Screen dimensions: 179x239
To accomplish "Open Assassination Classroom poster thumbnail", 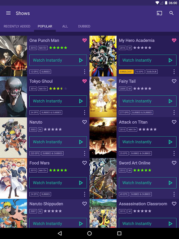I will [103, 214].
